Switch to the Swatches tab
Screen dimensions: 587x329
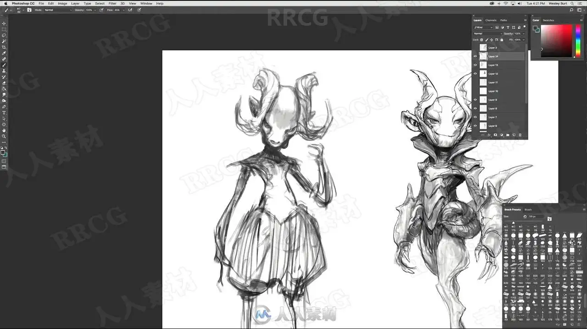[548, 20]
